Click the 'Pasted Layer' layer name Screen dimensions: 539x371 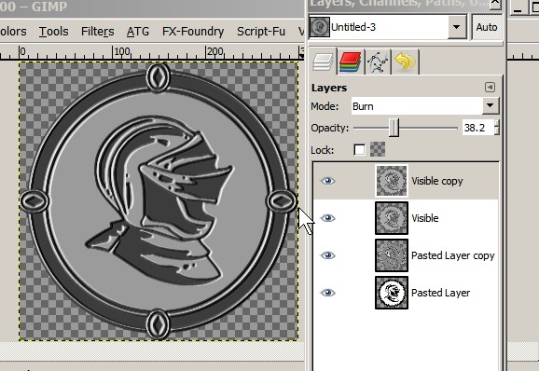[x=440, y=293]
